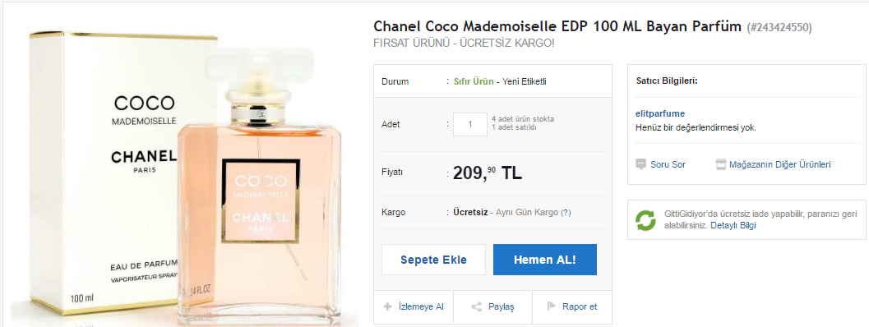
Task: Buy now with the Hemen AL! button
Action: 545,260
